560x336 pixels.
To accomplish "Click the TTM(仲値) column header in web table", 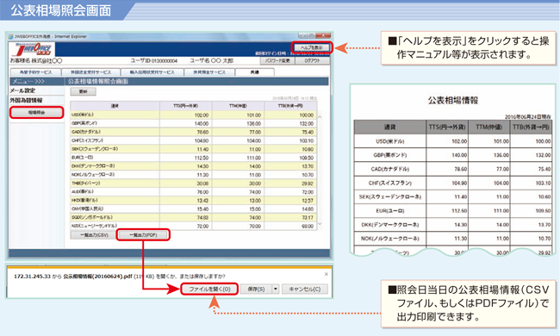I will 238,106.
